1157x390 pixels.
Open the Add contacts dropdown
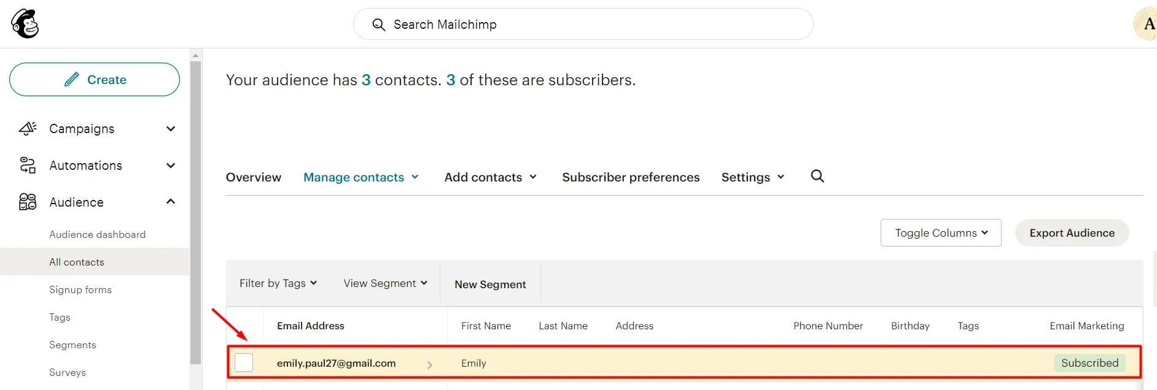coord(491,177)
